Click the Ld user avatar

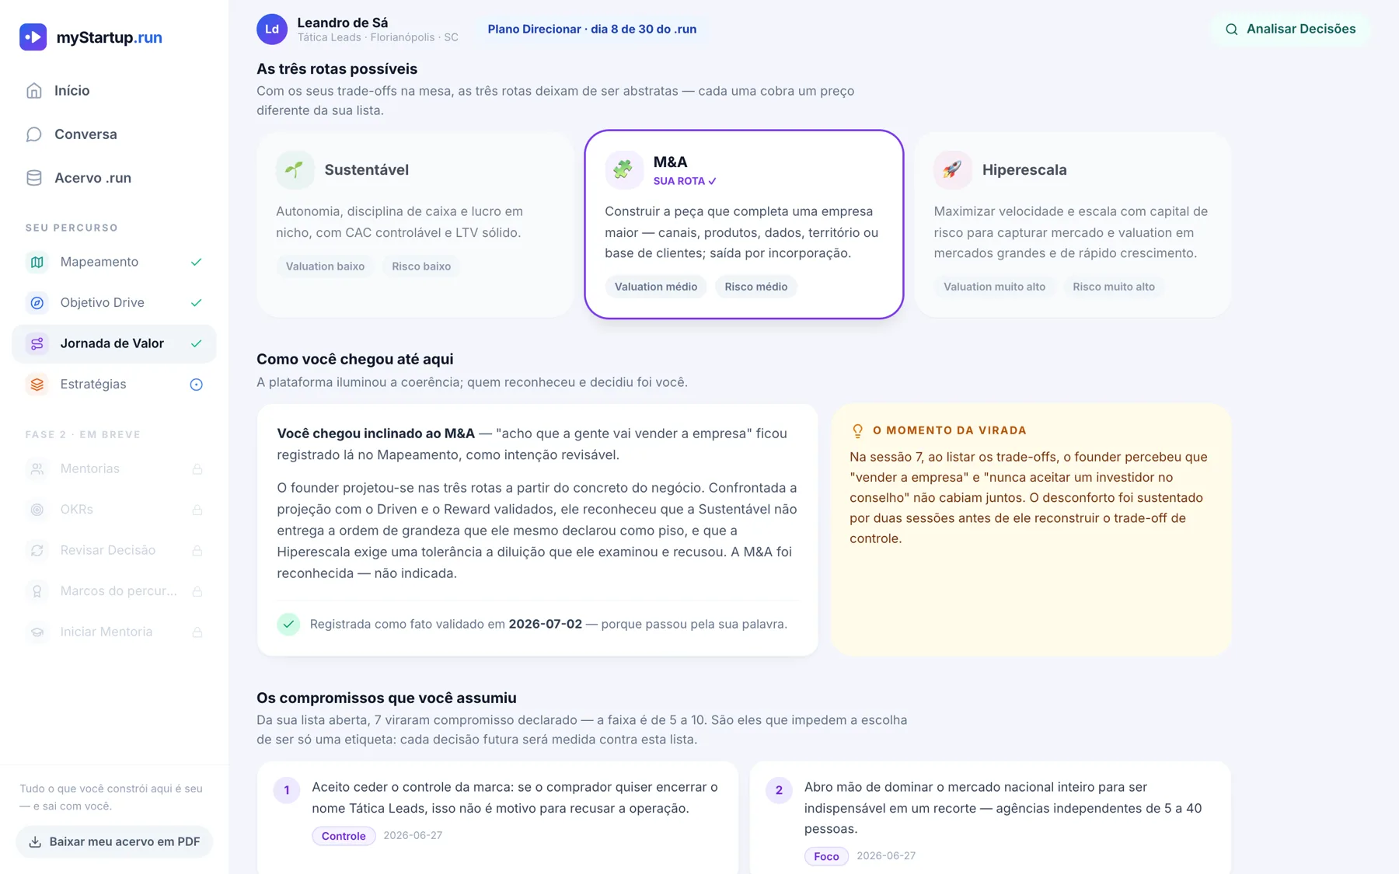coord(272,30)
